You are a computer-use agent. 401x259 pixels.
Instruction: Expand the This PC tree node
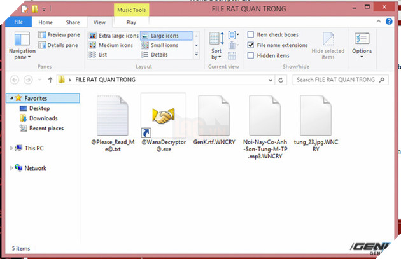pyautogui.click(x=12, y=148)
